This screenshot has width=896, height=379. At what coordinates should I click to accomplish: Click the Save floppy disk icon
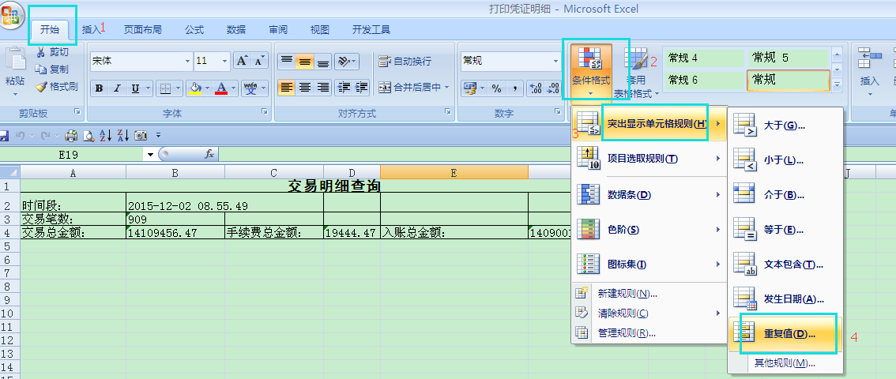3,136
